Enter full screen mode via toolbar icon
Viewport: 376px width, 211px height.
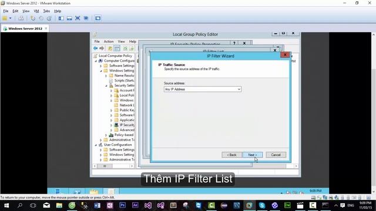click(x=78, y=18)
